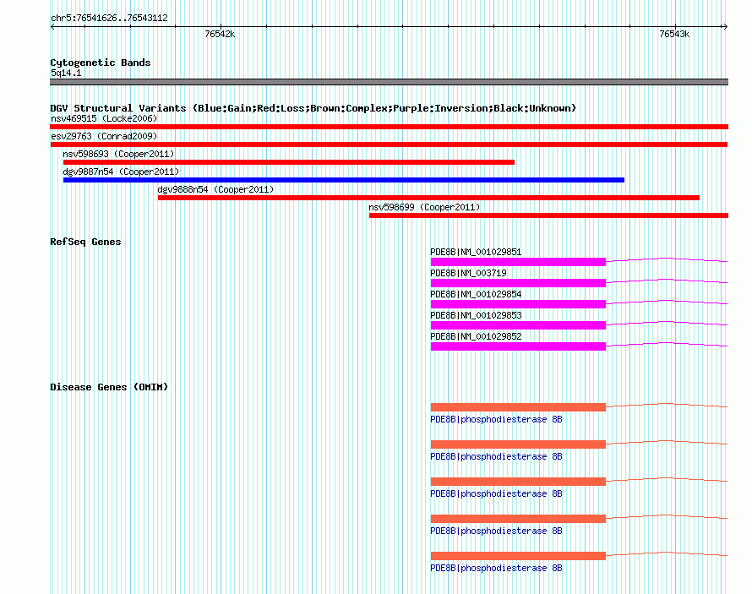Click the PDE8B|NM_001029852 transcript label
Viewport: 752px width, 594px height.
476,336
